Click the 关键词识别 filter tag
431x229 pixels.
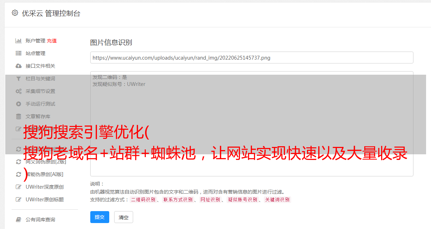click(277, 200)
